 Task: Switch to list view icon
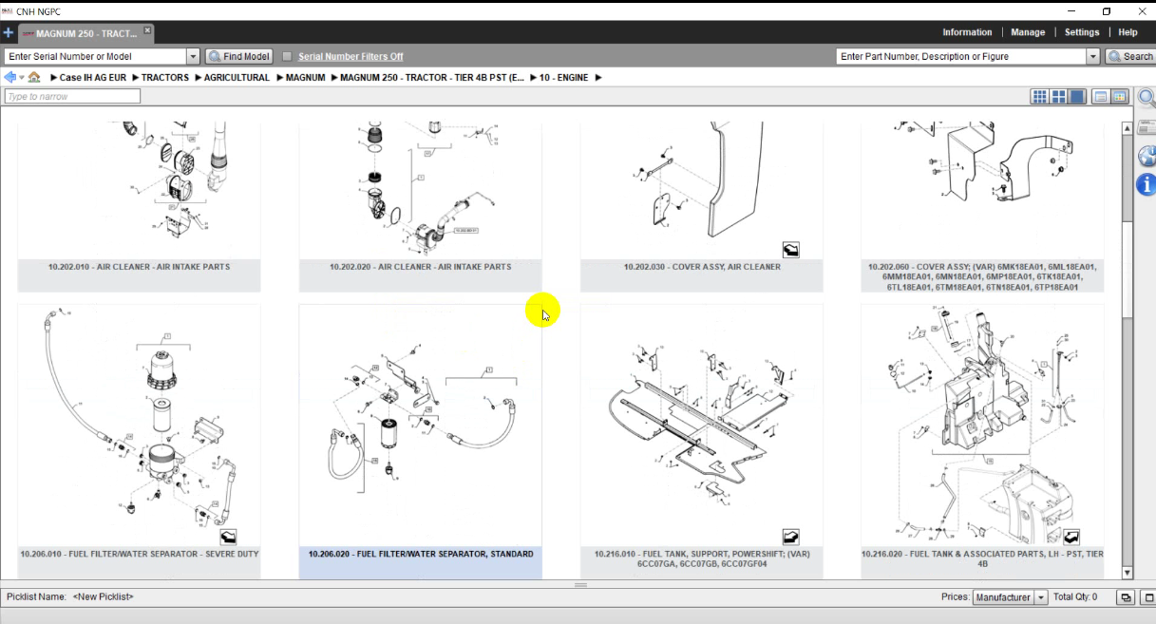click(x=1101, y=97)
